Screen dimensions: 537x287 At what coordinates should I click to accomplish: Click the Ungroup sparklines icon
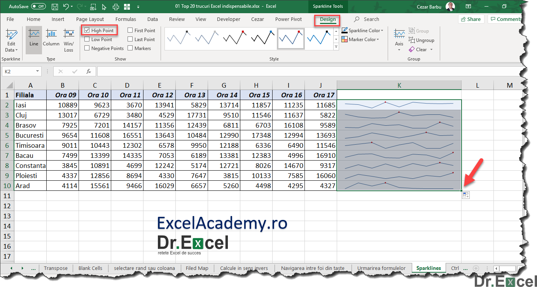pos(421,40)
